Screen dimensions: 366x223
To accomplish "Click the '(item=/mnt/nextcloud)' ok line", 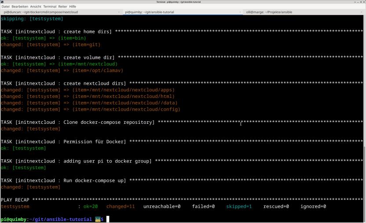I will coord(59,64).
